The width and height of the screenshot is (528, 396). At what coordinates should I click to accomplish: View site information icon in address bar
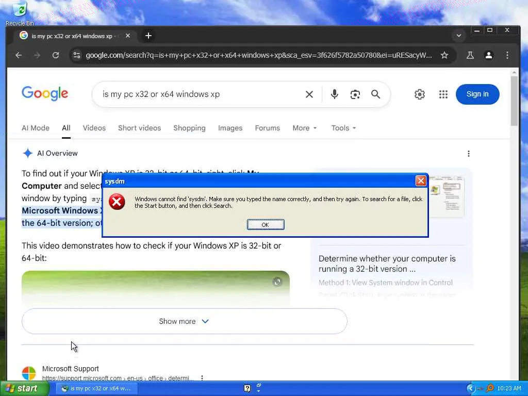[x=77, y=55]
